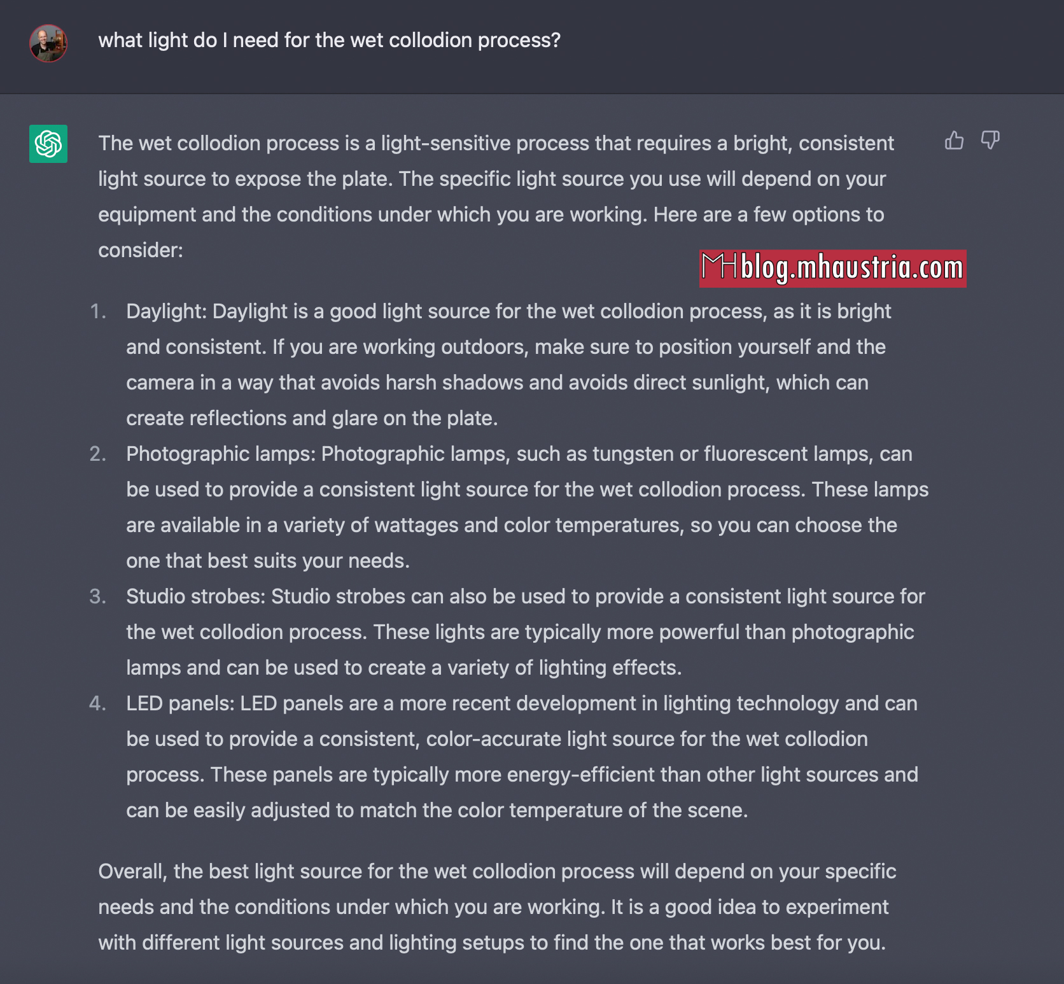Click the "LED panels:" list item heading
Viewport: 1064px width, 984px height.
click(181, 703)
